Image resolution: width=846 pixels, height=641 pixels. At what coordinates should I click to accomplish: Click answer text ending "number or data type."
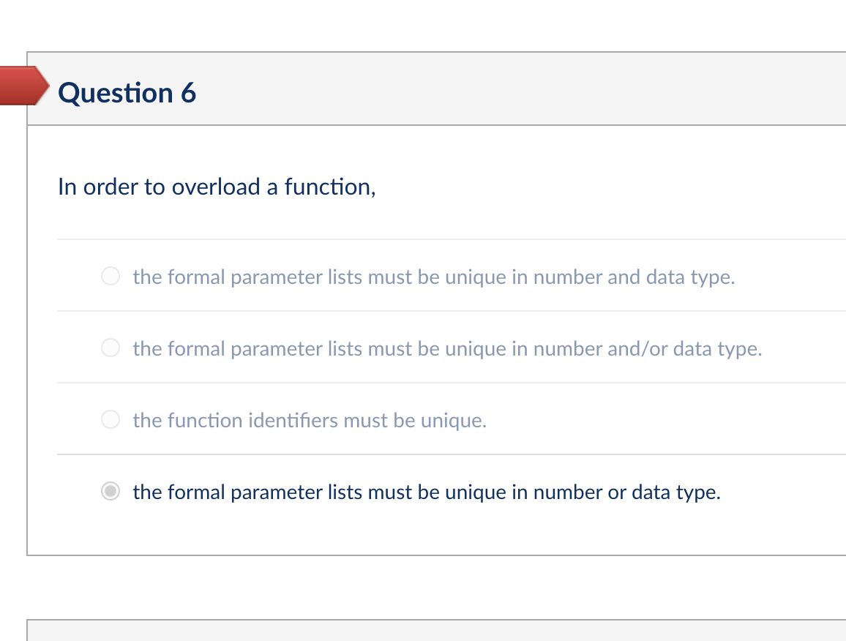coord(427,492)
